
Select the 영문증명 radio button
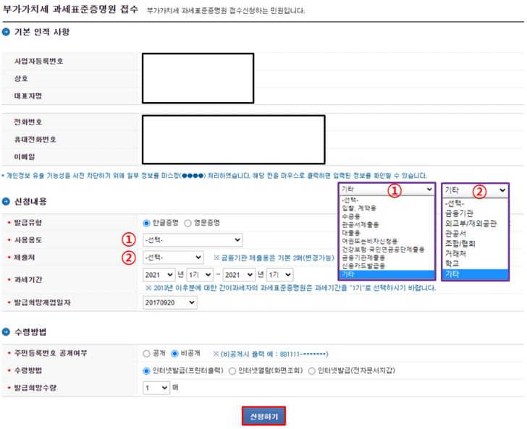point(187,223)
